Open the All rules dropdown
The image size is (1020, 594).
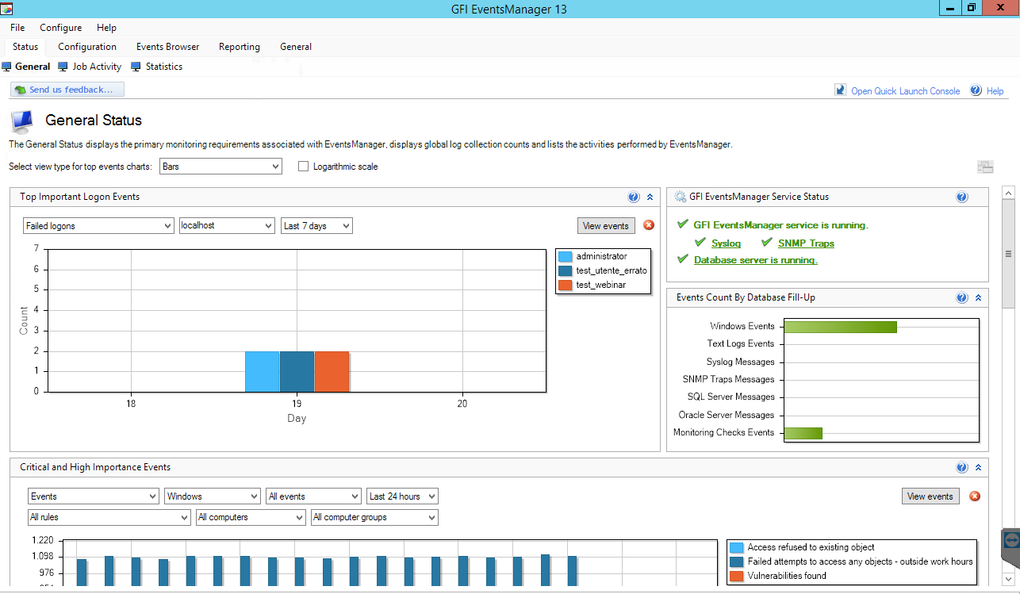click(x=109, y=517)
